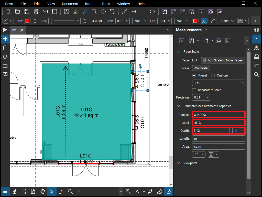Open the Measurements panel title dropdown
This screenshot has width=262, height=197.
[x=206, y=30]
